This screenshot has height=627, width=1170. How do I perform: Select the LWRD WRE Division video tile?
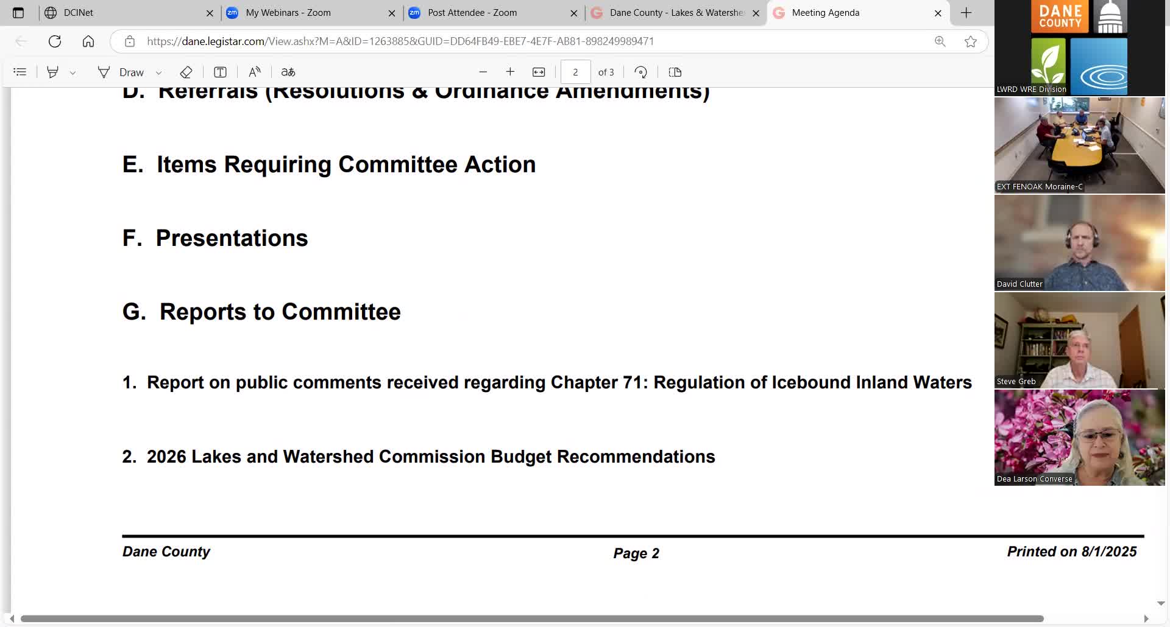pos(1080,47)
